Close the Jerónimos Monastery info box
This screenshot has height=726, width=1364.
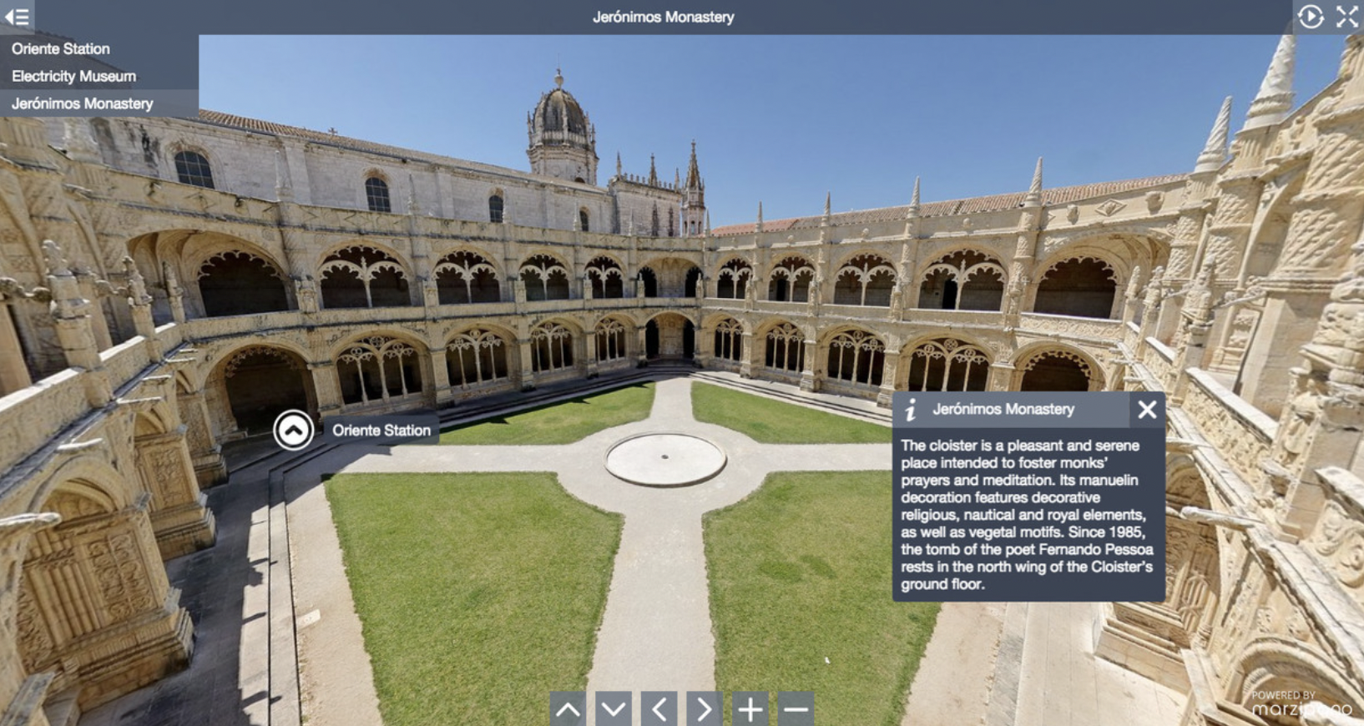[x=1147, y=410]
